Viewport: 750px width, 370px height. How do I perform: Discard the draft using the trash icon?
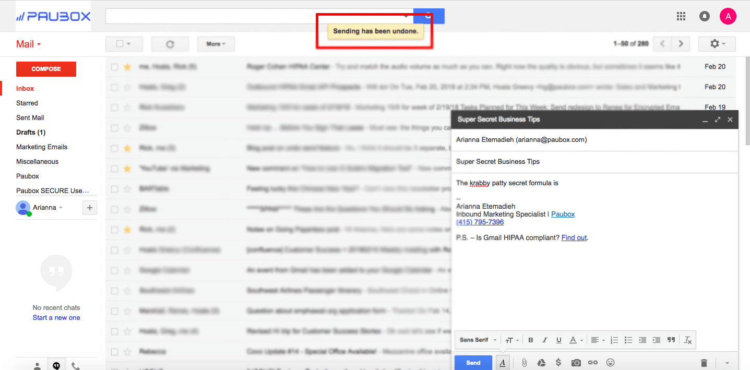pos(704,362)
